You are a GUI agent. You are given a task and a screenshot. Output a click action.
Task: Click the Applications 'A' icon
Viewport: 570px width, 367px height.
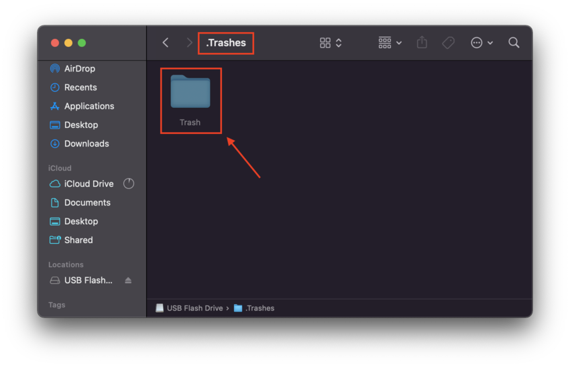click(55, 106)
